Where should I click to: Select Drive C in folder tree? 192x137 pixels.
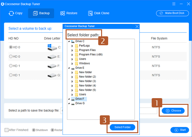[80, 41]
